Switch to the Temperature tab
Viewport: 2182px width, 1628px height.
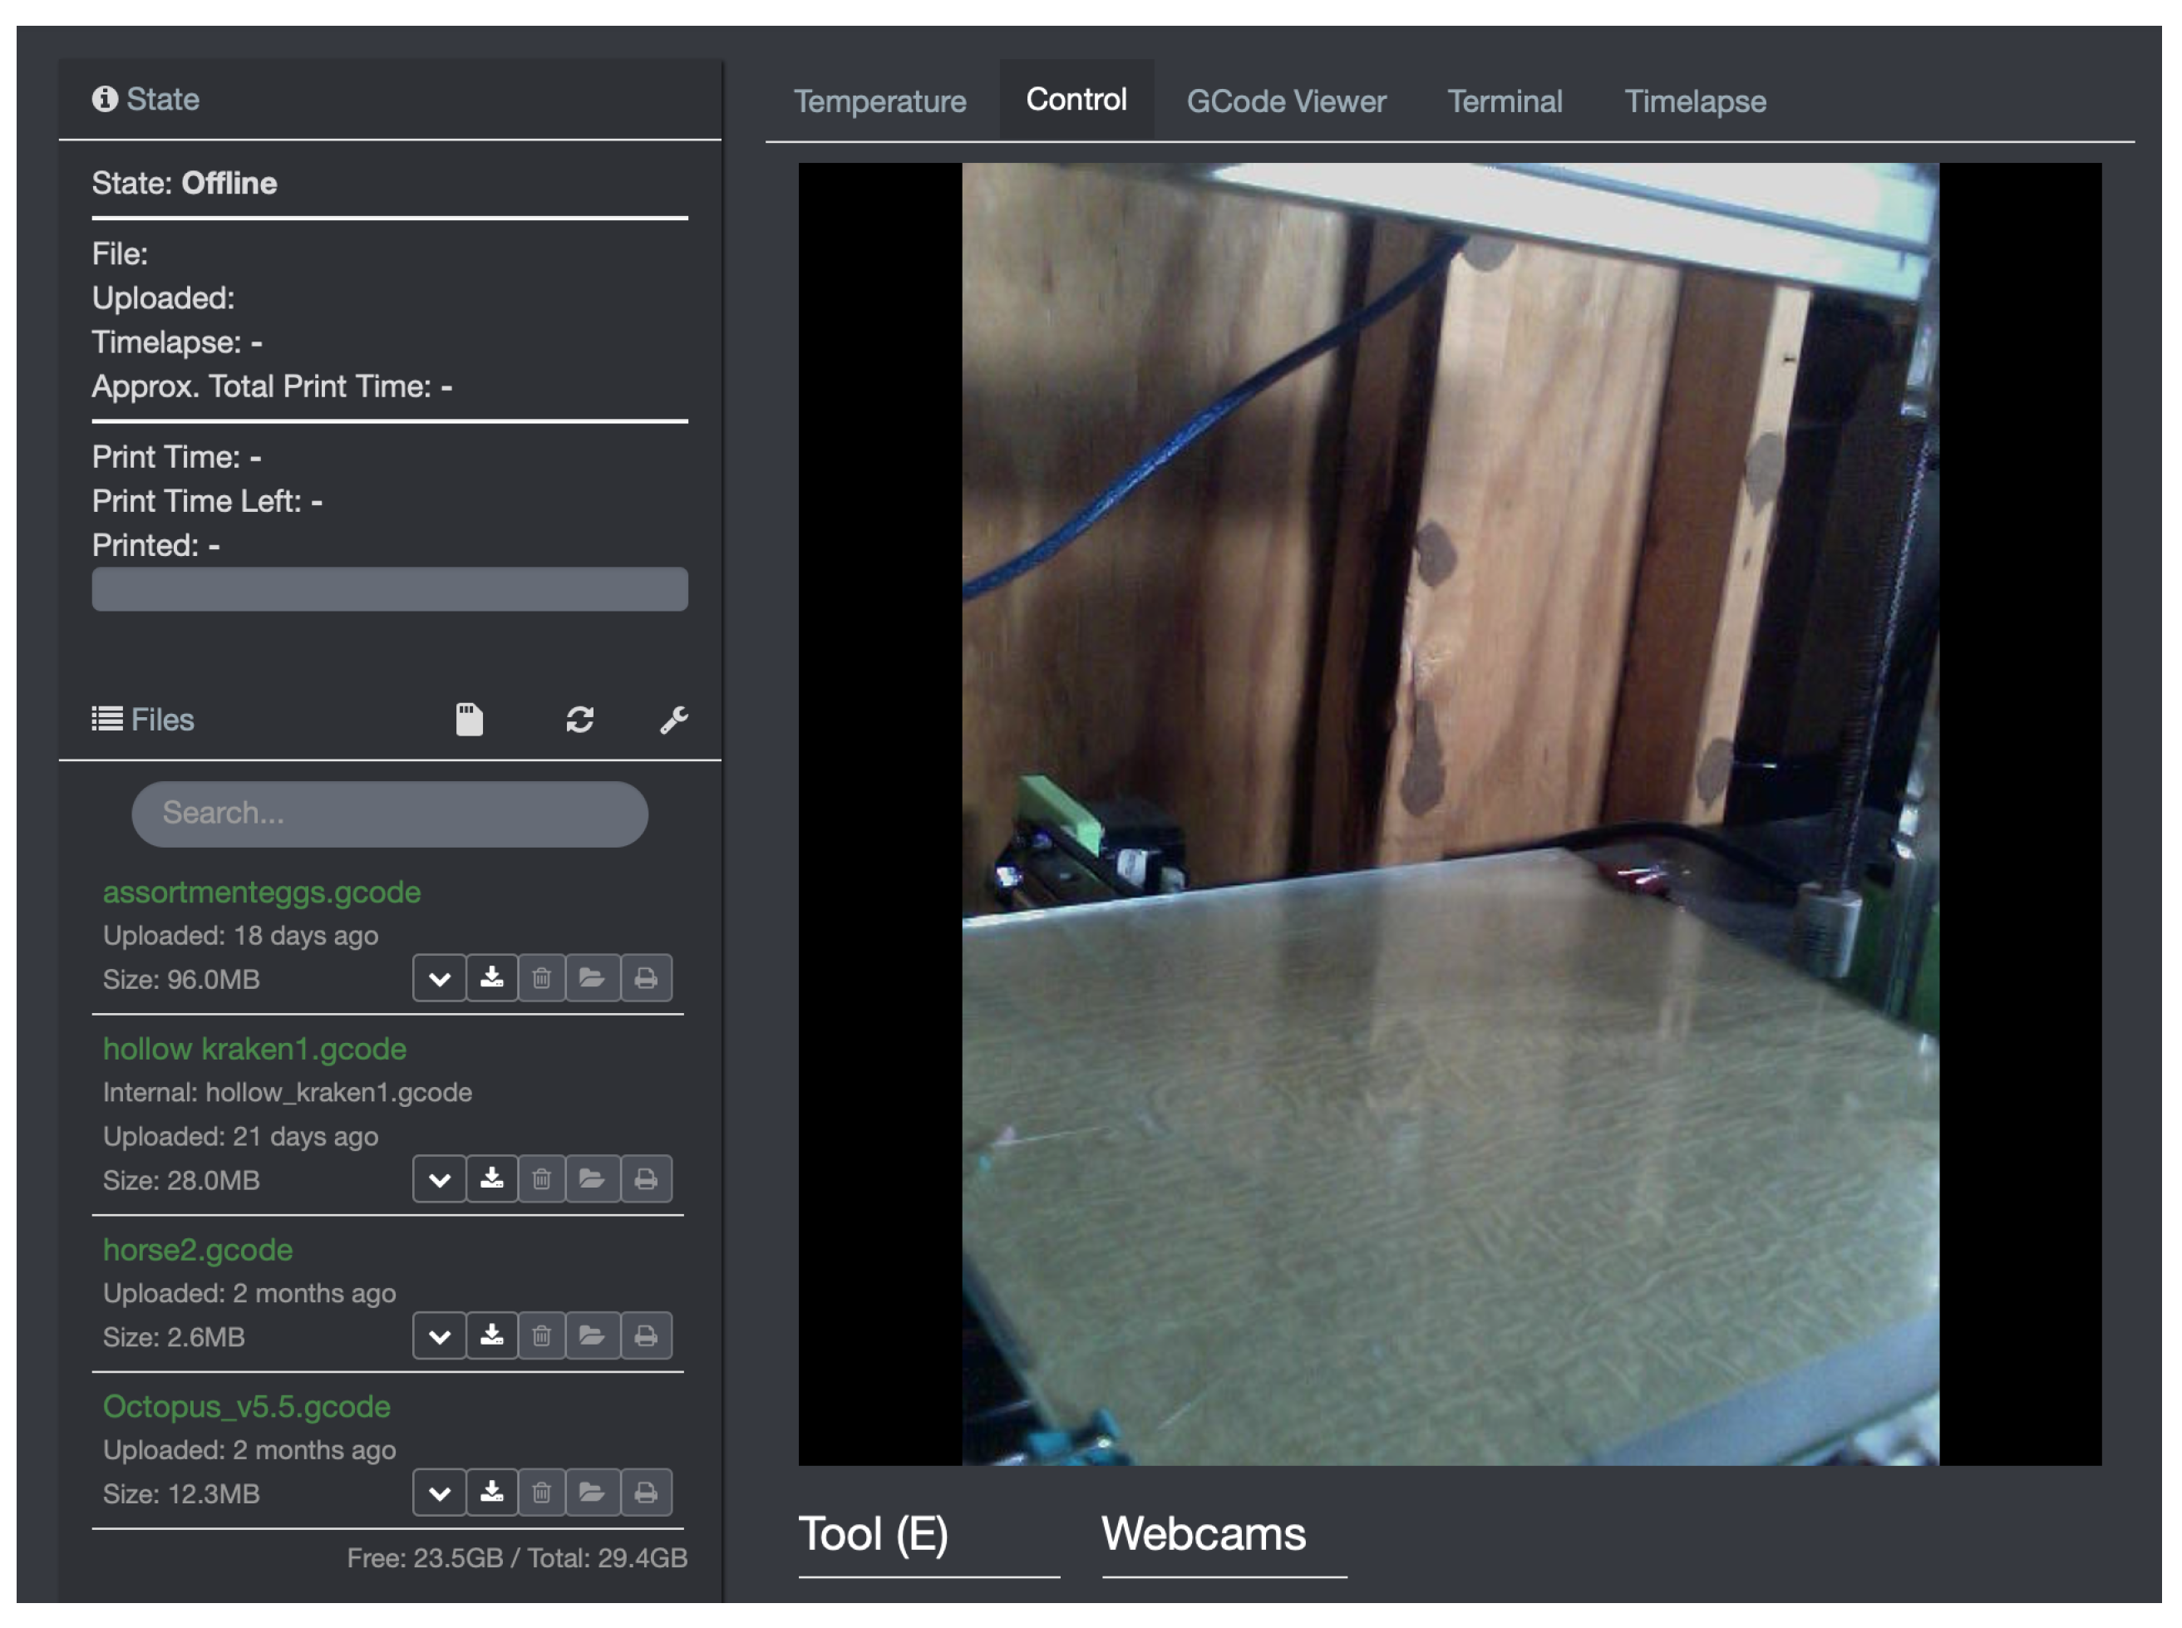click(879, 101)
